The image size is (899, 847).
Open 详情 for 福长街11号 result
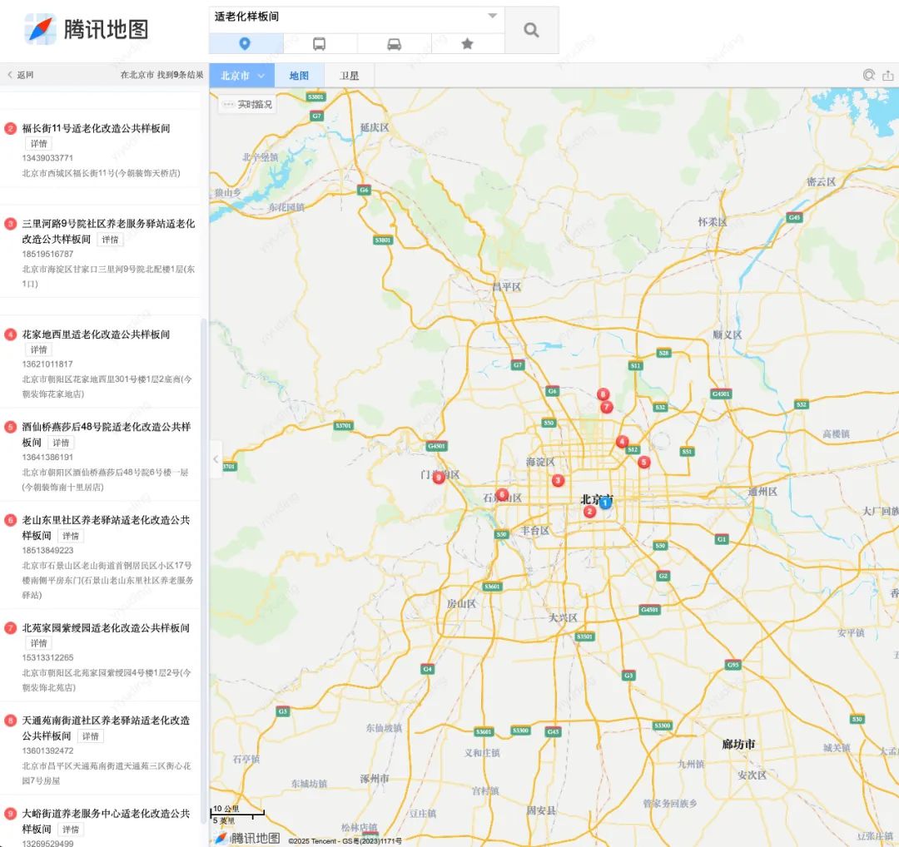pyautogui.click(x=38, y=144)
